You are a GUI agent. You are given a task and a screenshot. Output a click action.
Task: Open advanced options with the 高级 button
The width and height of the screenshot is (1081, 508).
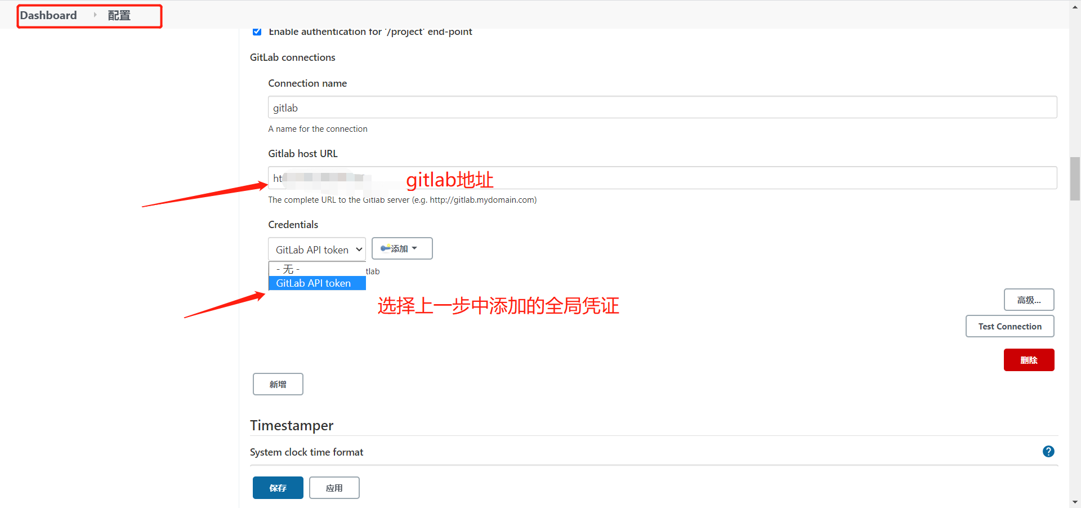1029,299
